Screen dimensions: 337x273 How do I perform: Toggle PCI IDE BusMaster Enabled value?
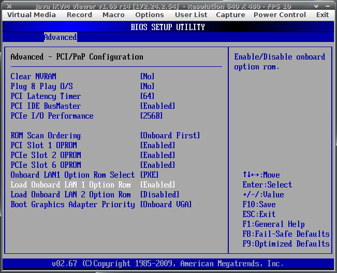[x=158, y=106]
